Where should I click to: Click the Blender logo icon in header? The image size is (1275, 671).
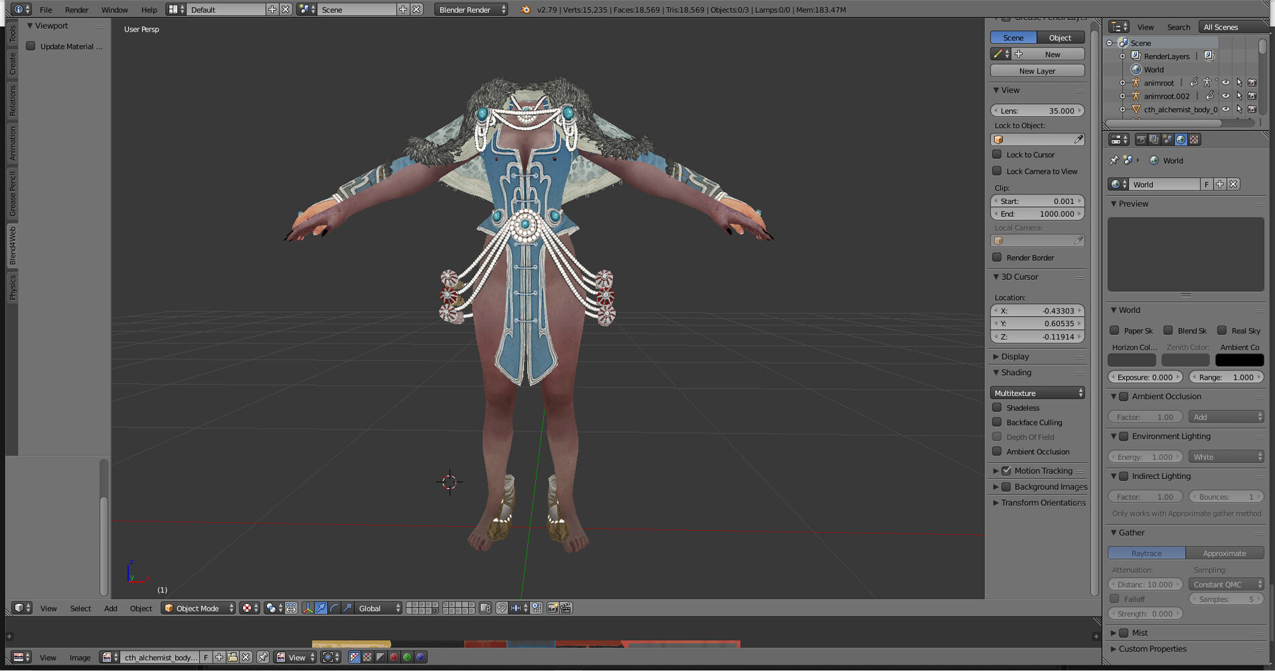tap(525, 9)
